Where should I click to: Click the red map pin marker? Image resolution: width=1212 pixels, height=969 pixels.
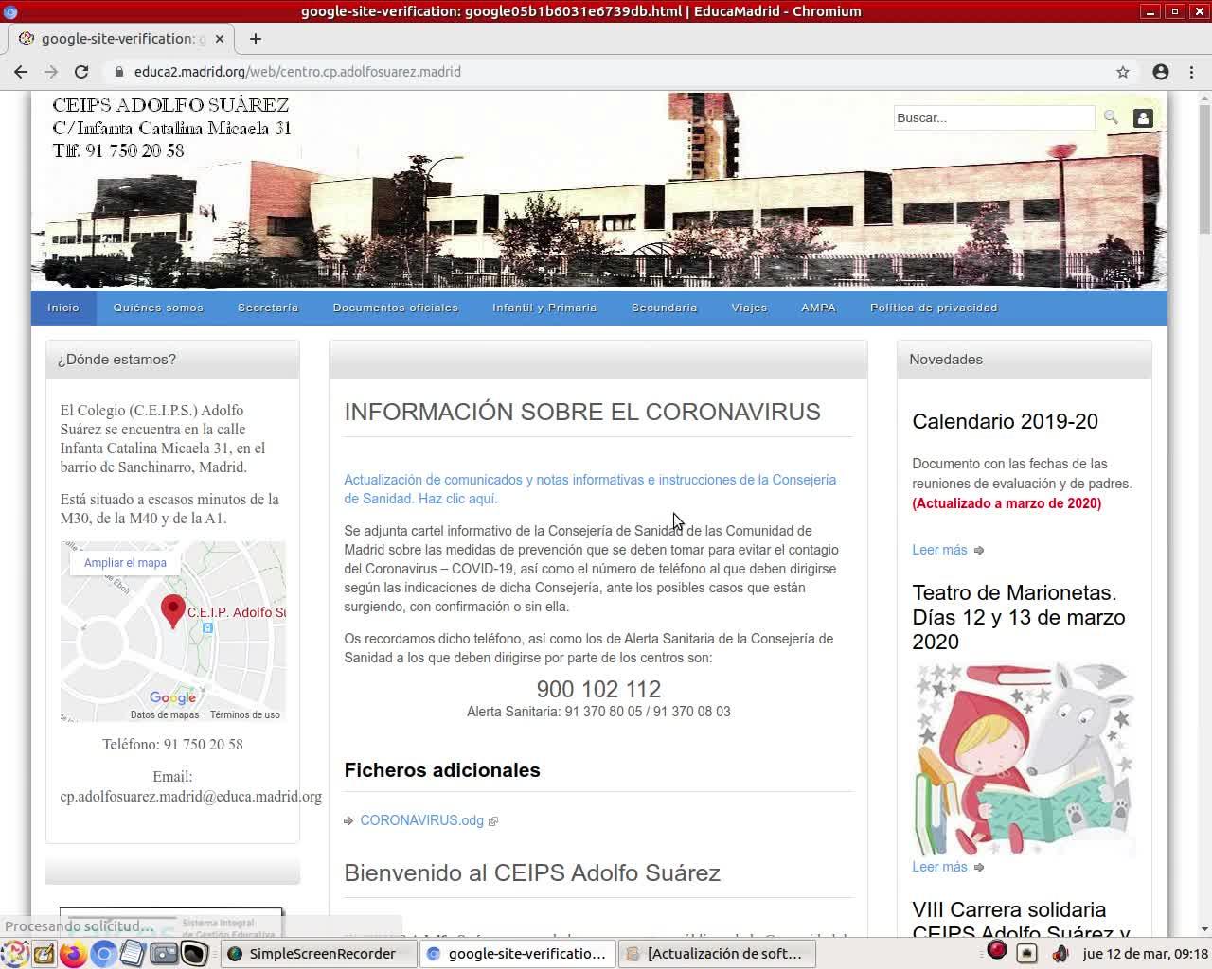point(172,611)
